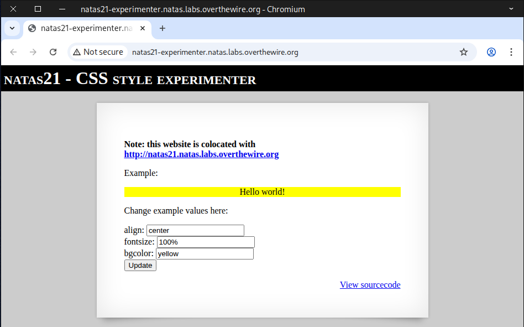
Task: Click the browser forward arrow
Action: pos(33,52)
